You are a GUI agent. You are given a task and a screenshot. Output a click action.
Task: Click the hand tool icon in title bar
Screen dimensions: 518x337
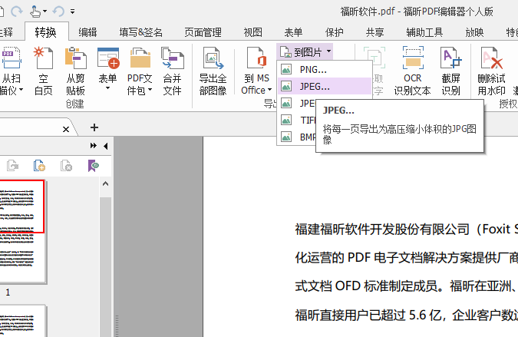click(x=35, y=12)
